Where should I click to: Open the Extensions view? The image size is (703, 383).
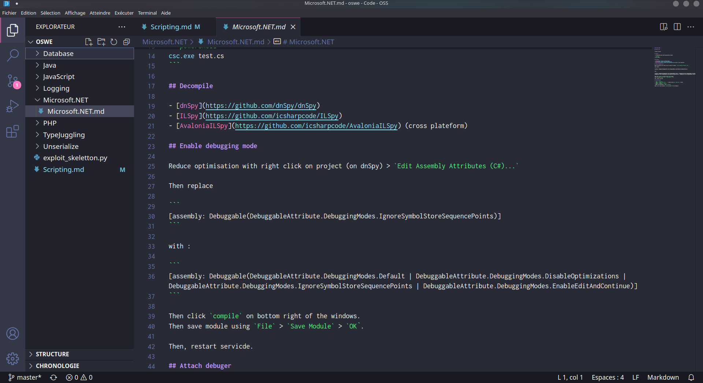13,131
